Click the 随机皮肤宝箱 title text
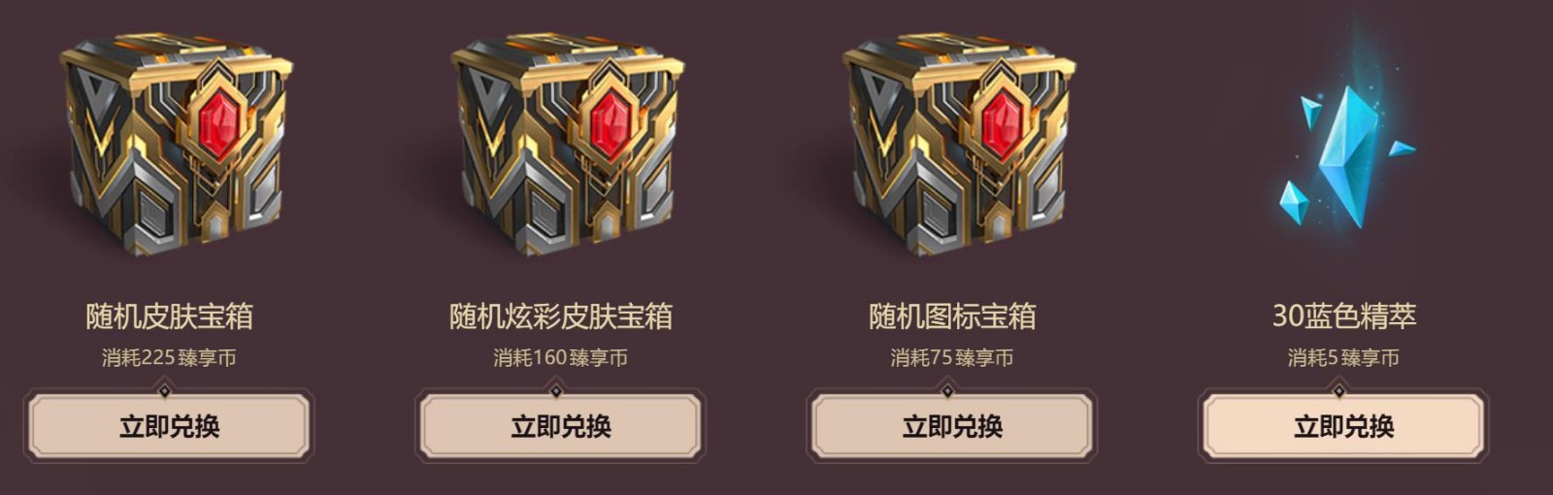Viewport: 1553px width, 495px height. (x=170, y=316)
